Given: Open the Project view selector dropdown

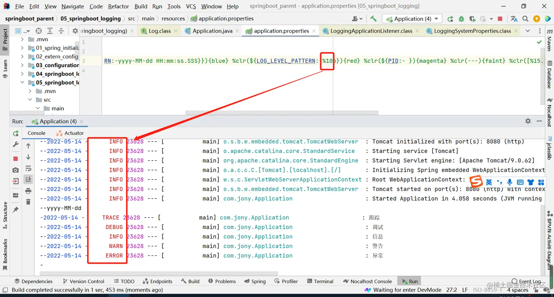Looking at the screenshot, I should coord(22,31).
